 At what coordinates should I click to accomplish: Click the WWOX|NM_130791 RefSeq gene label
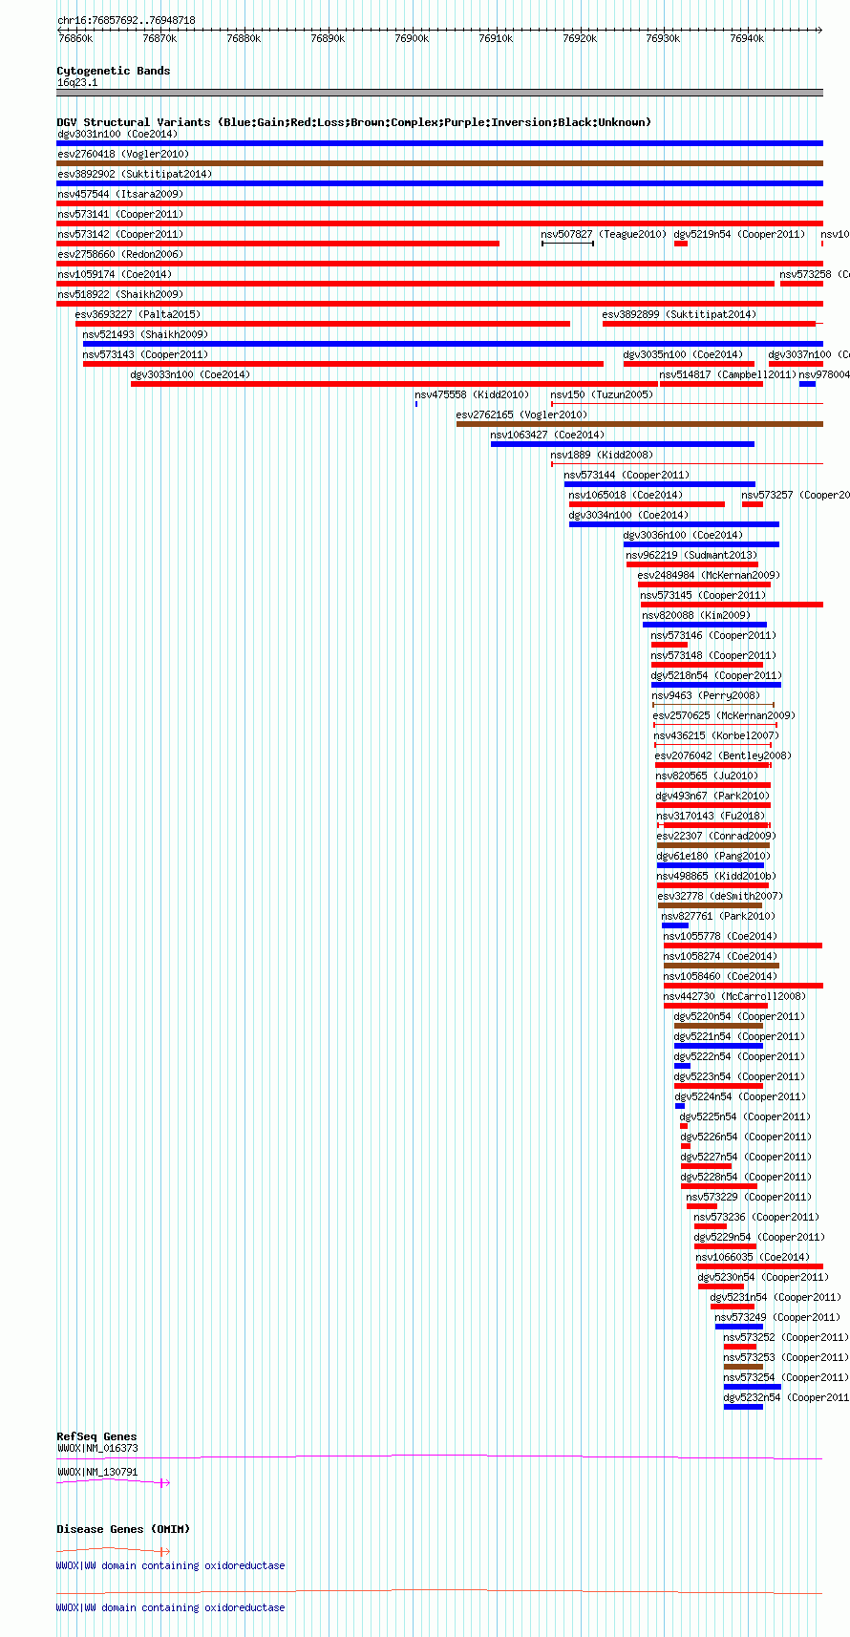click(97, 1472)
